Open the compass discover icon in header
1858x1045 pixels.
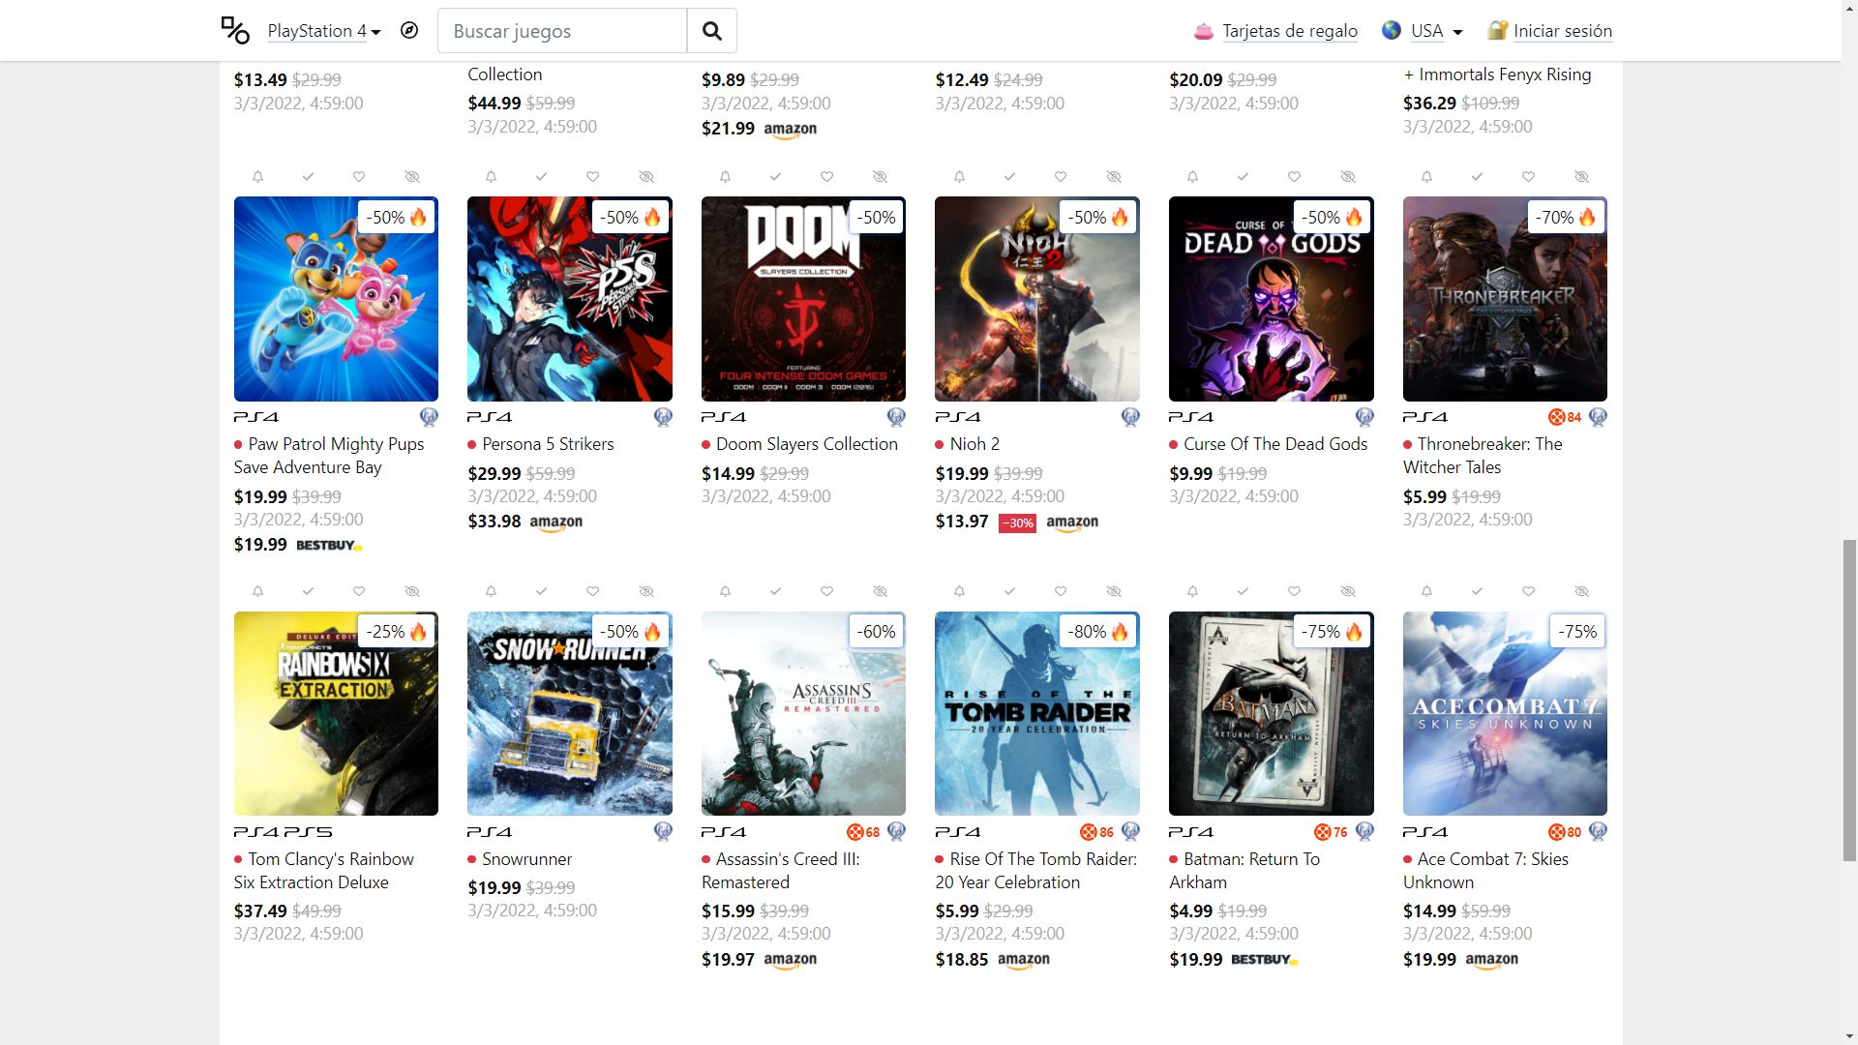tap(409, 31)
